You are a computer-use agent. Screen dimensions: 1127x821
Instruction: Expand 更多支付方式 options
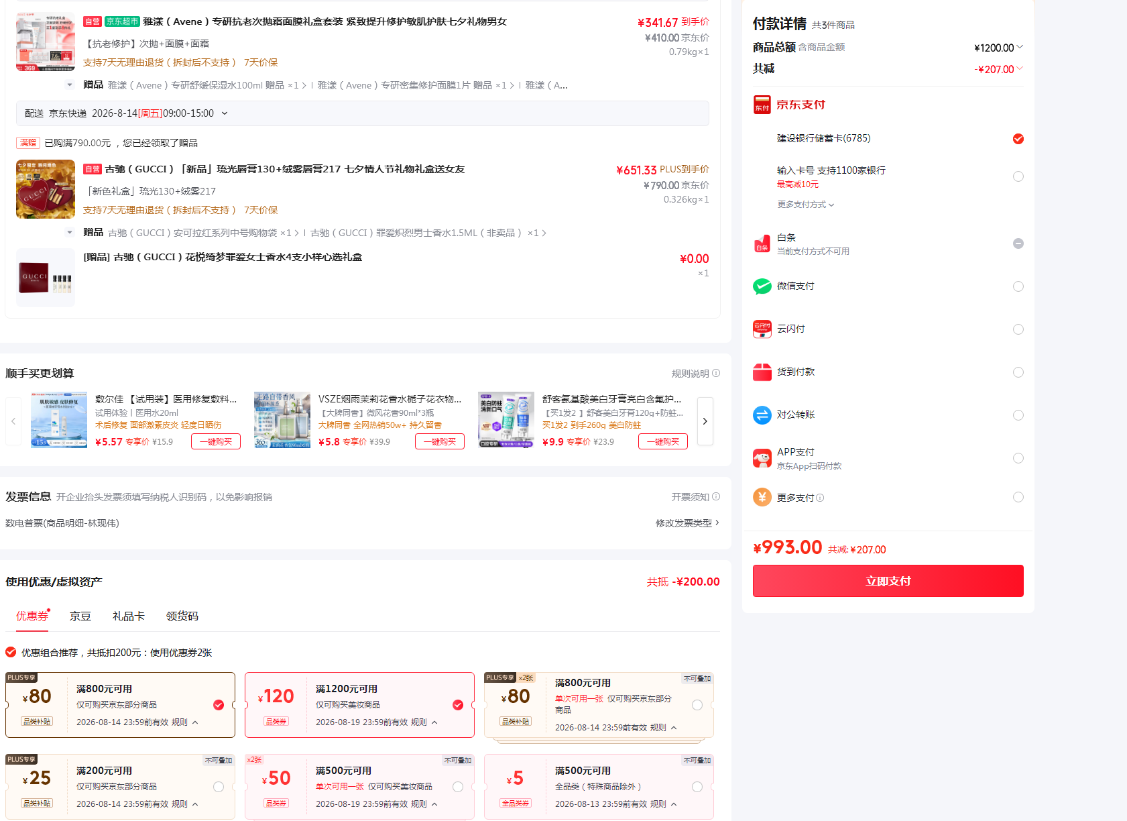(x=805, y=205)
